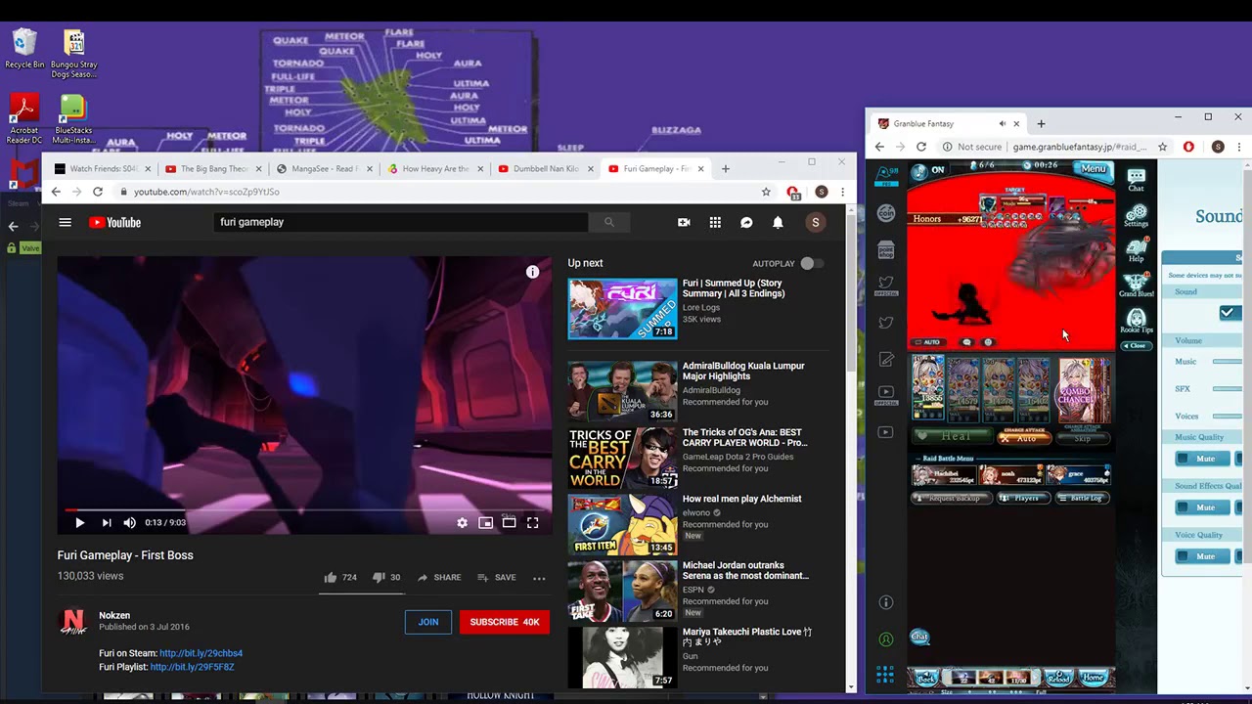
Task: Enable miniplayer mode
Action: [x=486, y=522]
